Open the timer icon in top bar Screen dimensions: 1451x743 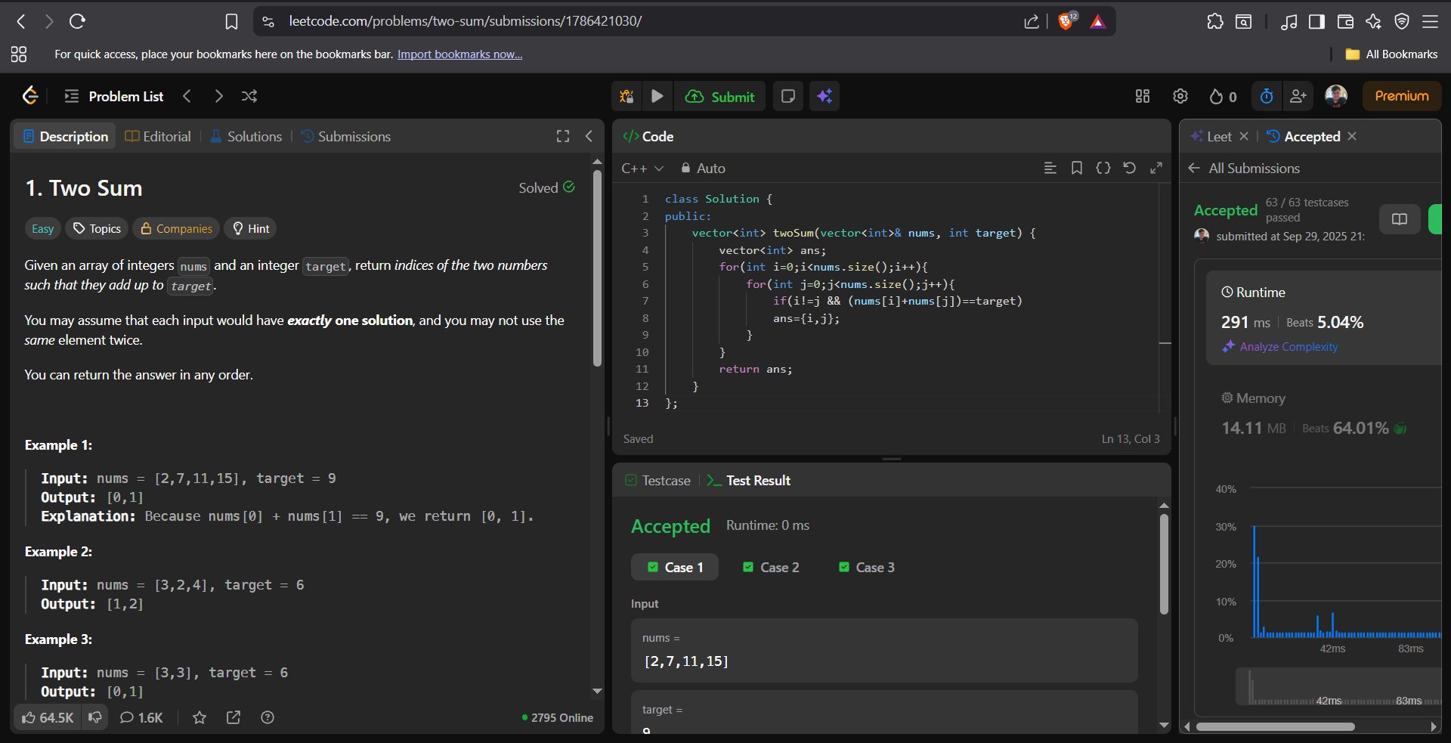(x=1267, y=96)
